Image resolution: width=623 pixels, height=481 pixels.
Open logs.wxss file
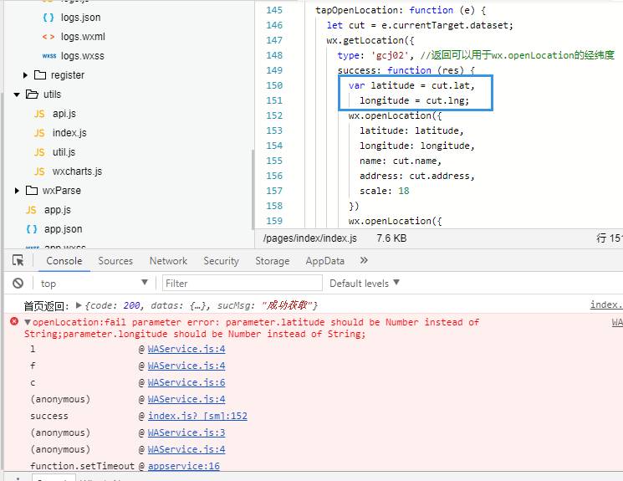83,56
